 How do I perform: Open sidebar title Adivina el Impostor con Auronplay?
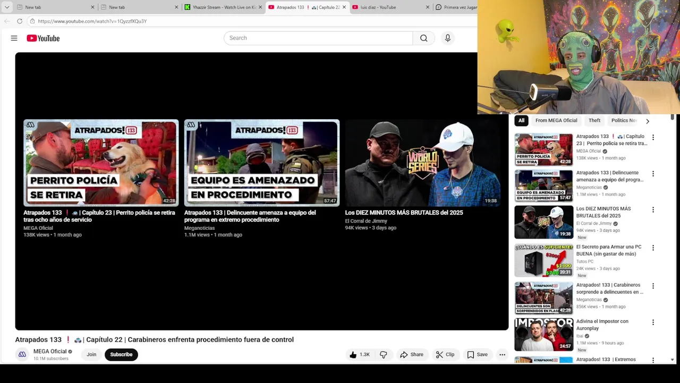click(602, 324)
